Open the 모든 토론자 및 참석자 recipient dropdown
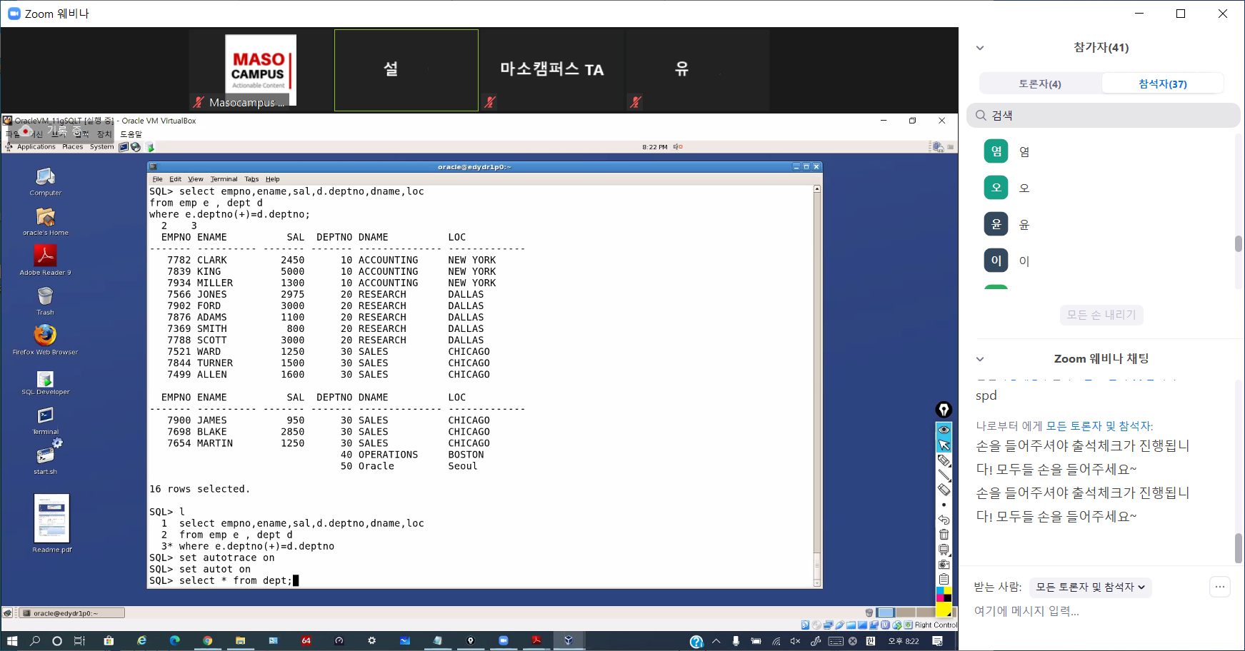Screen dimensions: 1245x651 tap(1090, 587)
